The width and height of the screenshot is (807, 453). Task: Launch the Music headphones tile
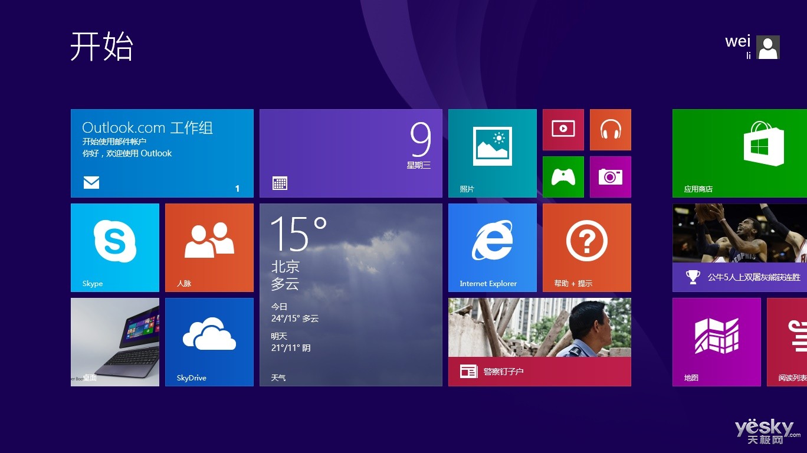pos(611,130)
